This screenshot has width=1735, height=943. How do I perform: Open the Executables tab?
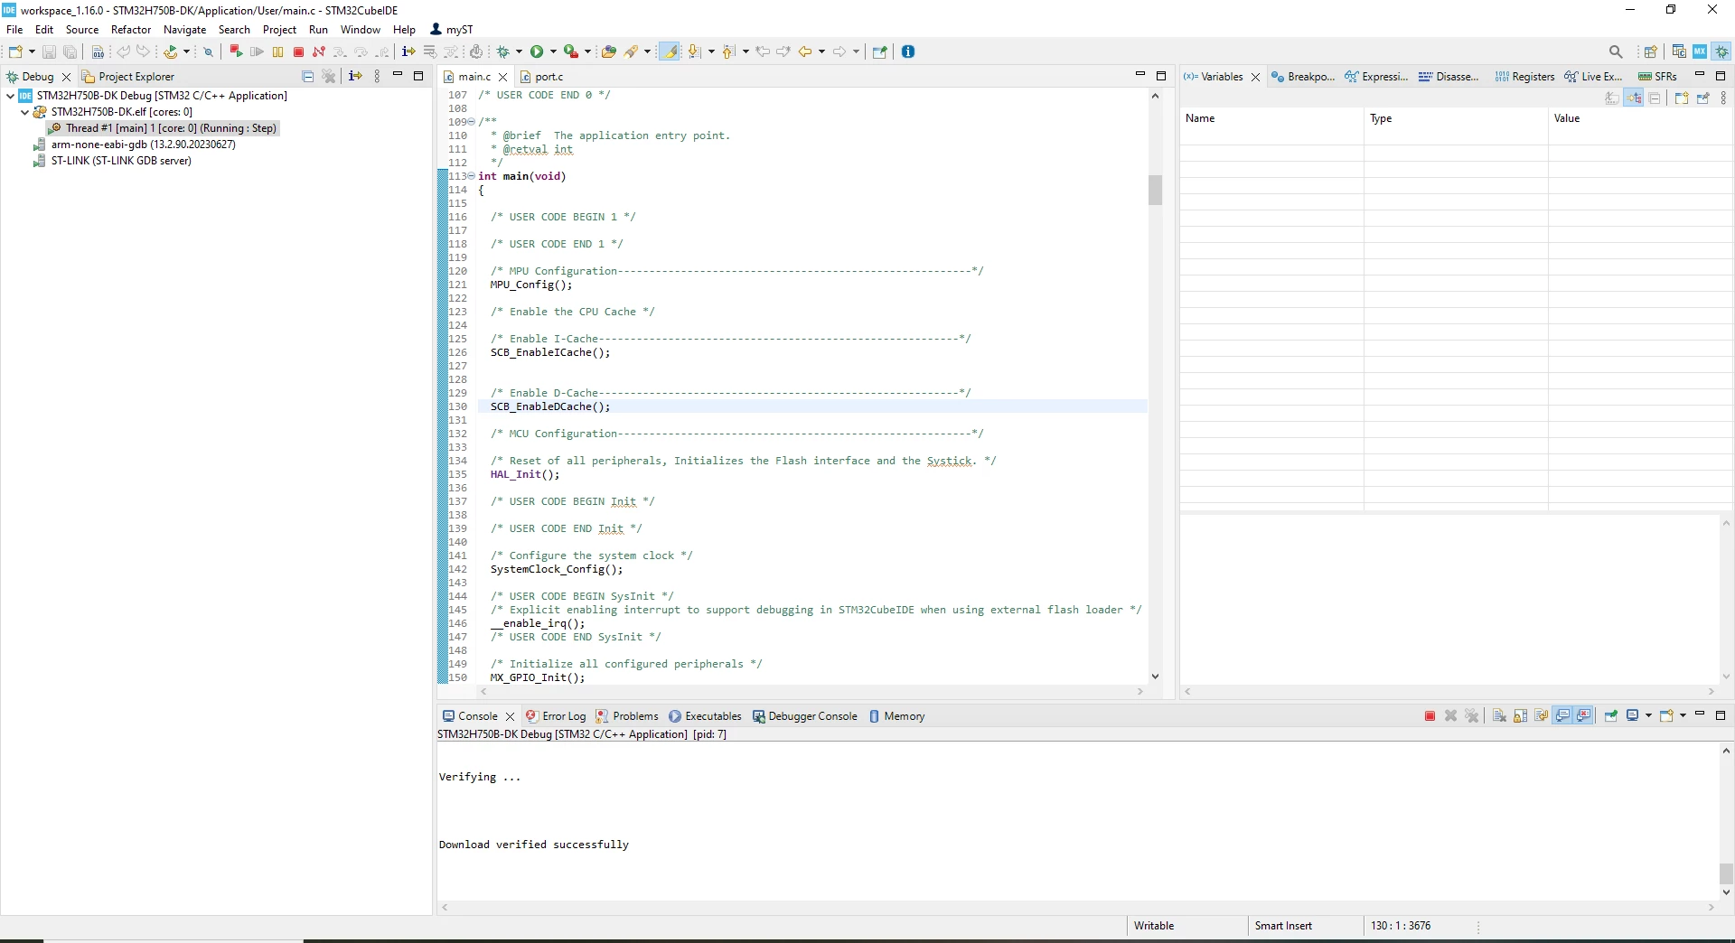[x=705, y=716]
